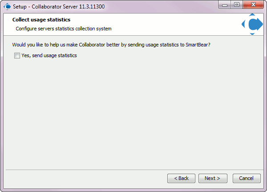
Task: Close the Setup dialog with the red X
Action: click(x=253, y=5)
